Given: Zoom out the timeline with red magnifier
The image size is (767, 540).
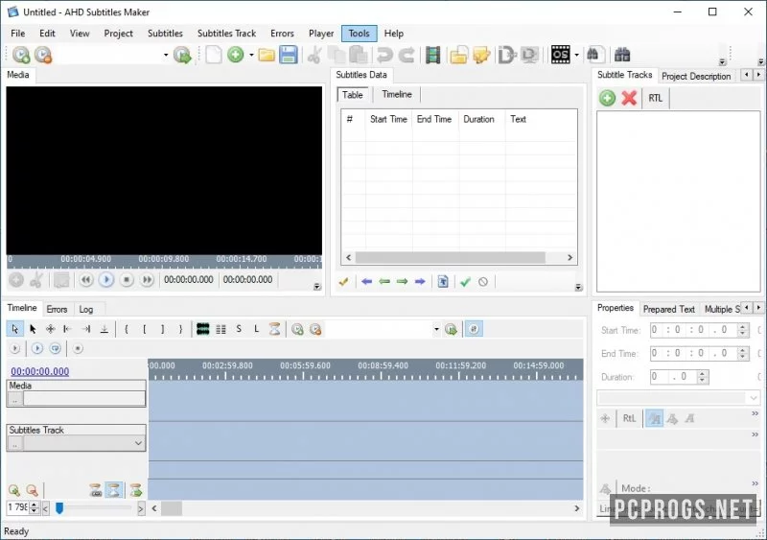Looking at the screenshot, I should point(32,490).
